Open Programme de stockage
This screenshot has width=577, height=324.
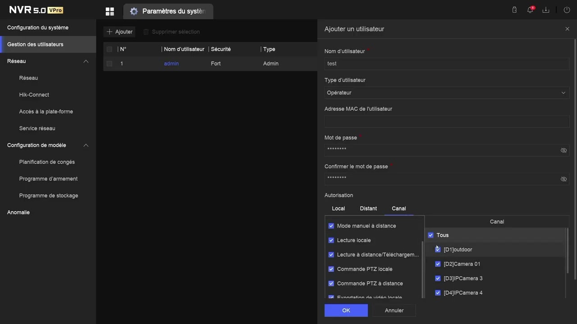[48, 196]
